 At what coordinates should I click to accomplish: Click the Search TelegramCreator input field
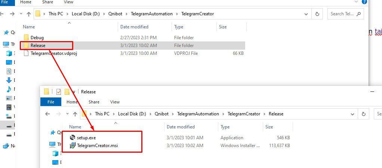point(345,14)
